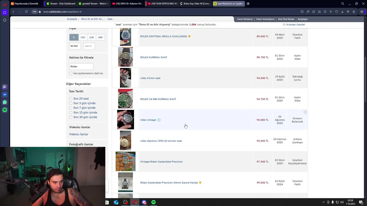Open Easy Setup sliders icon
Screen dimensions: 367x206
point(348,12)
